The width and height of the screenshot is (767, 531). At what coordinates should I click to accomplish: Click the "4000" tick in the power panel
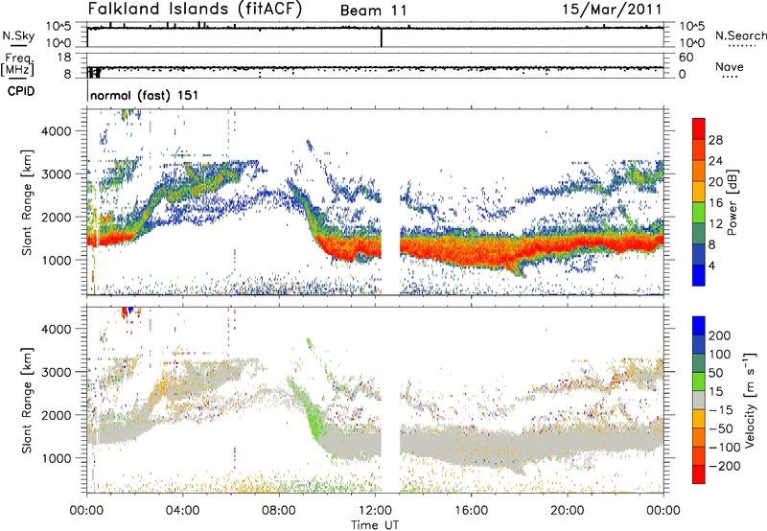click(x=56, y=131)
